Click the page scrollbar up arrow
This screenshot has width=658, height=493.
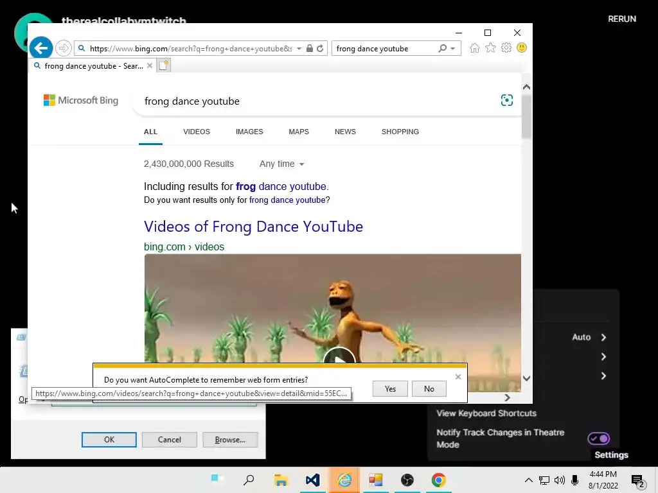tap(526, 87)
